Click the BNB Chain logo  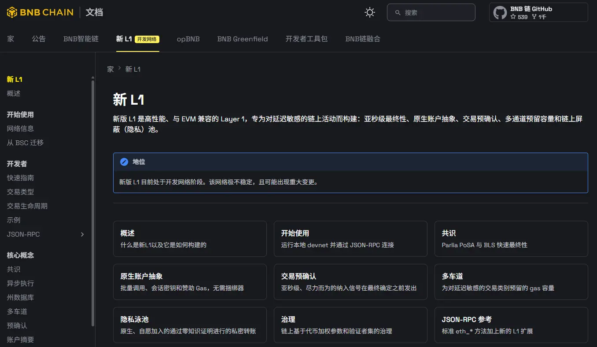coord(40,12)
